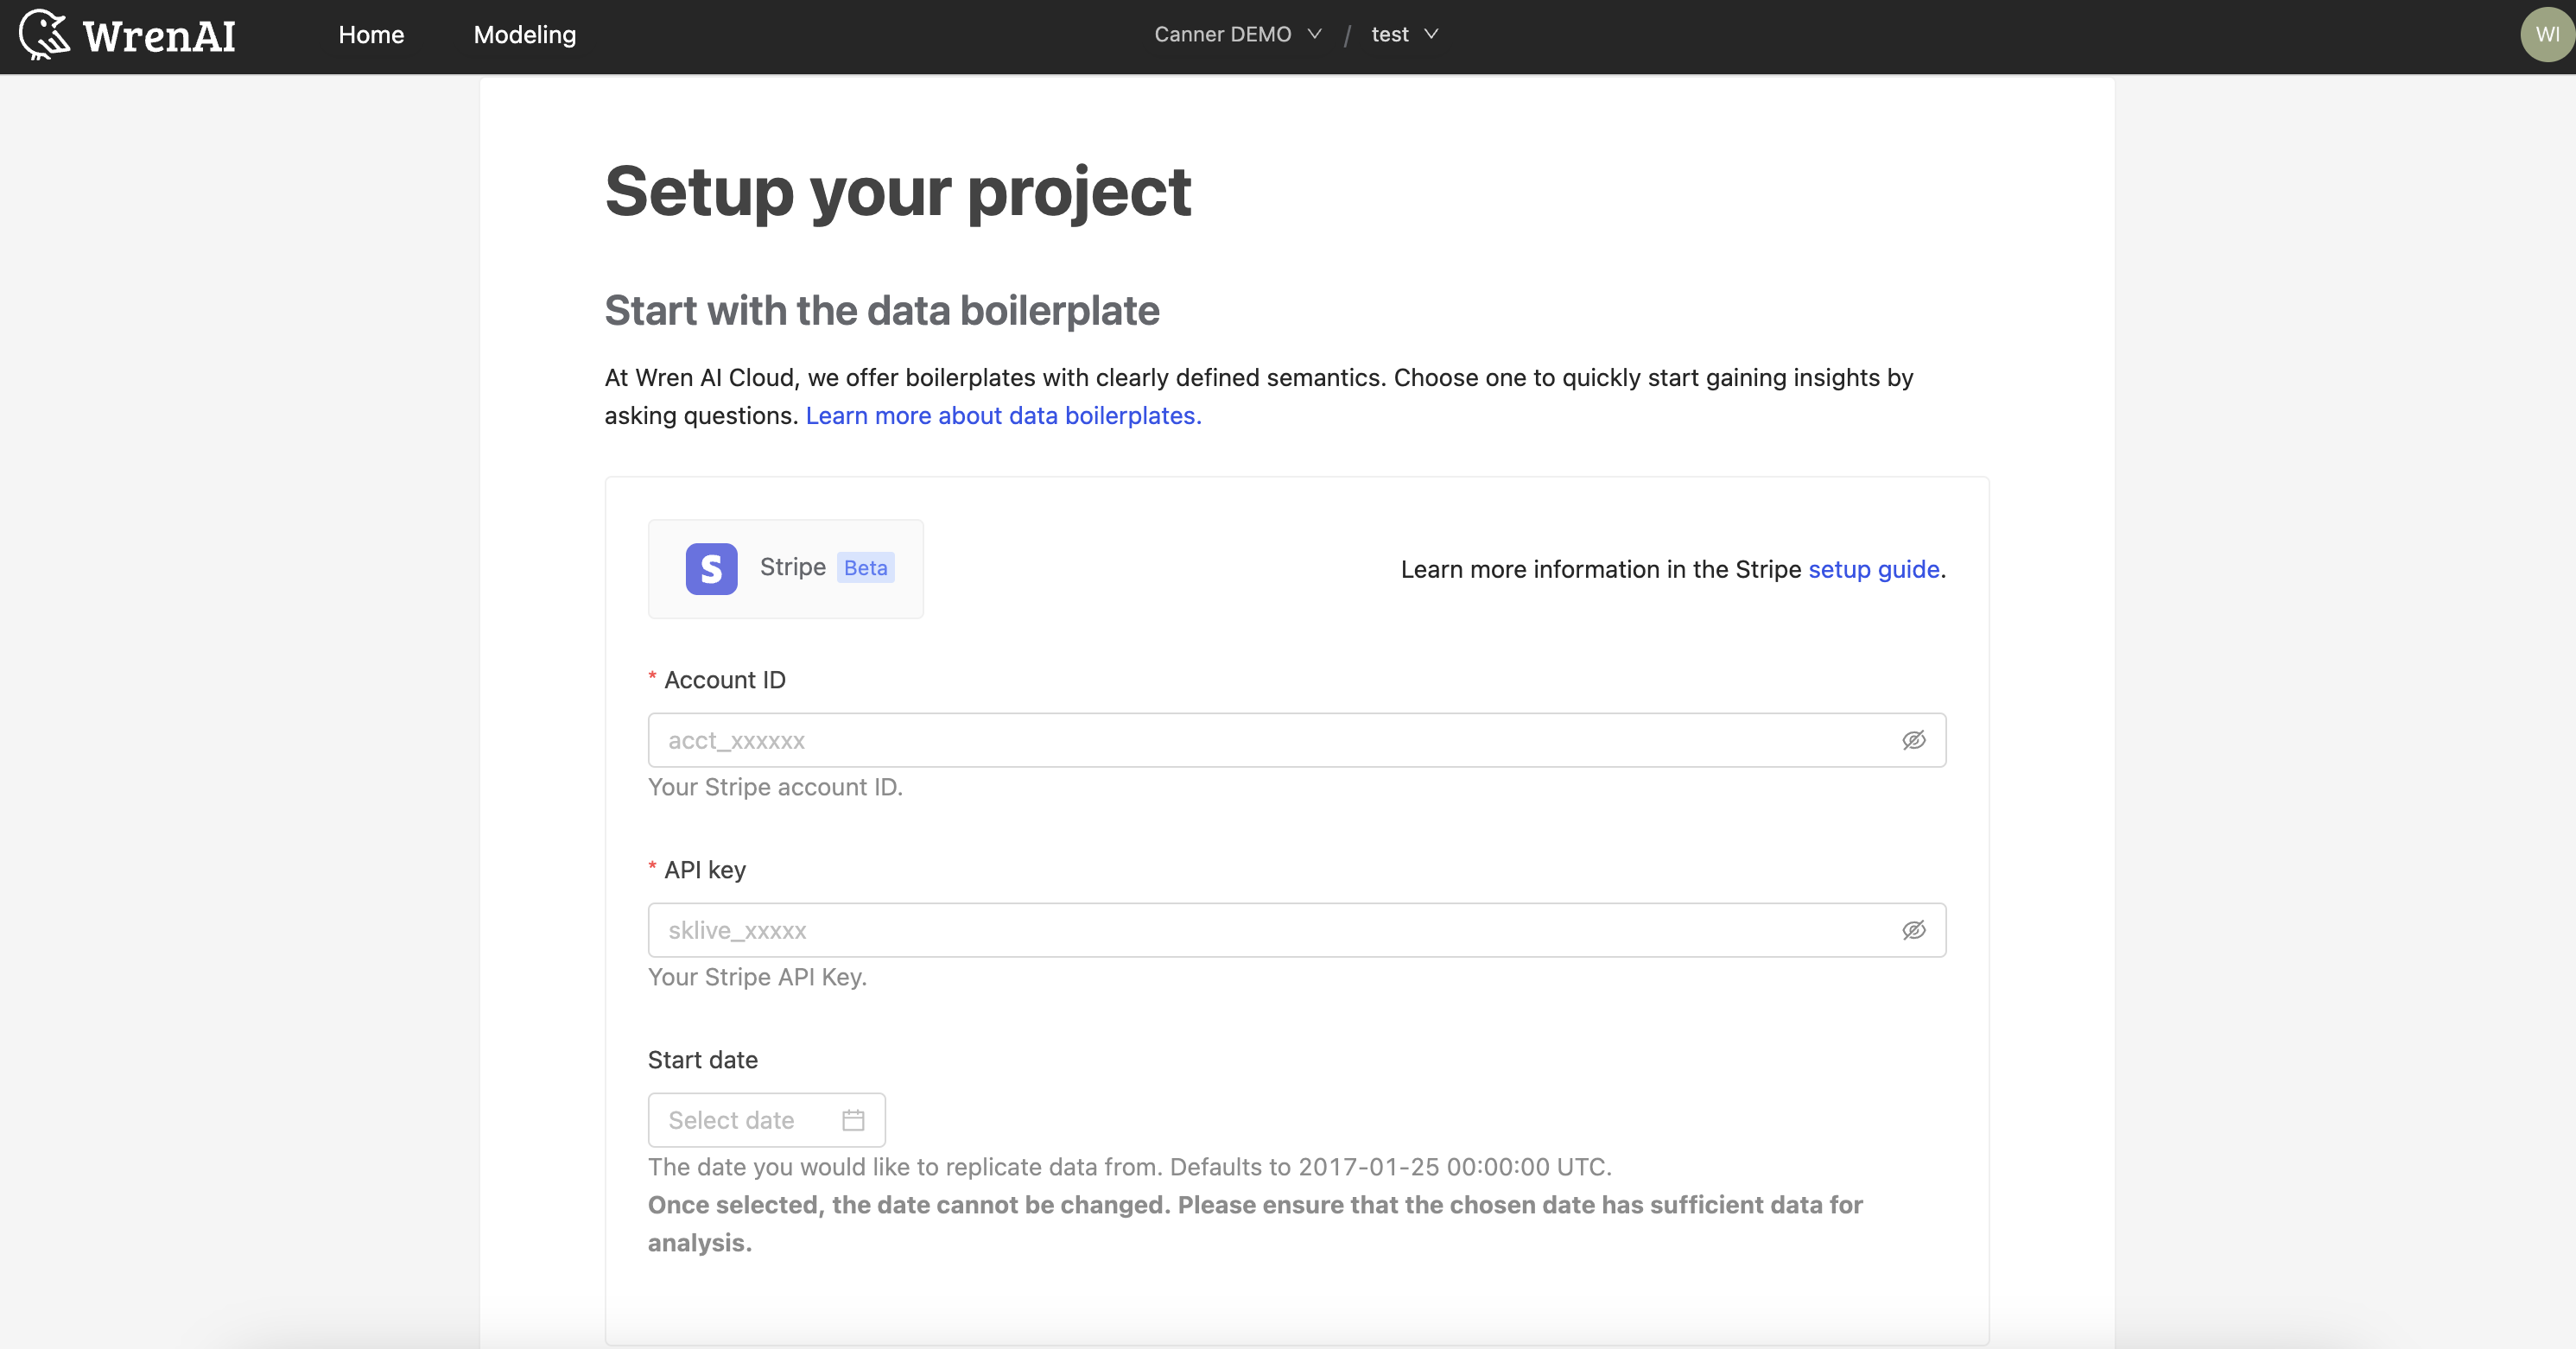The height and width of the screenshot is (1349, 2576).
Task: Click the 'API key' field label
Action: [705, 870]
